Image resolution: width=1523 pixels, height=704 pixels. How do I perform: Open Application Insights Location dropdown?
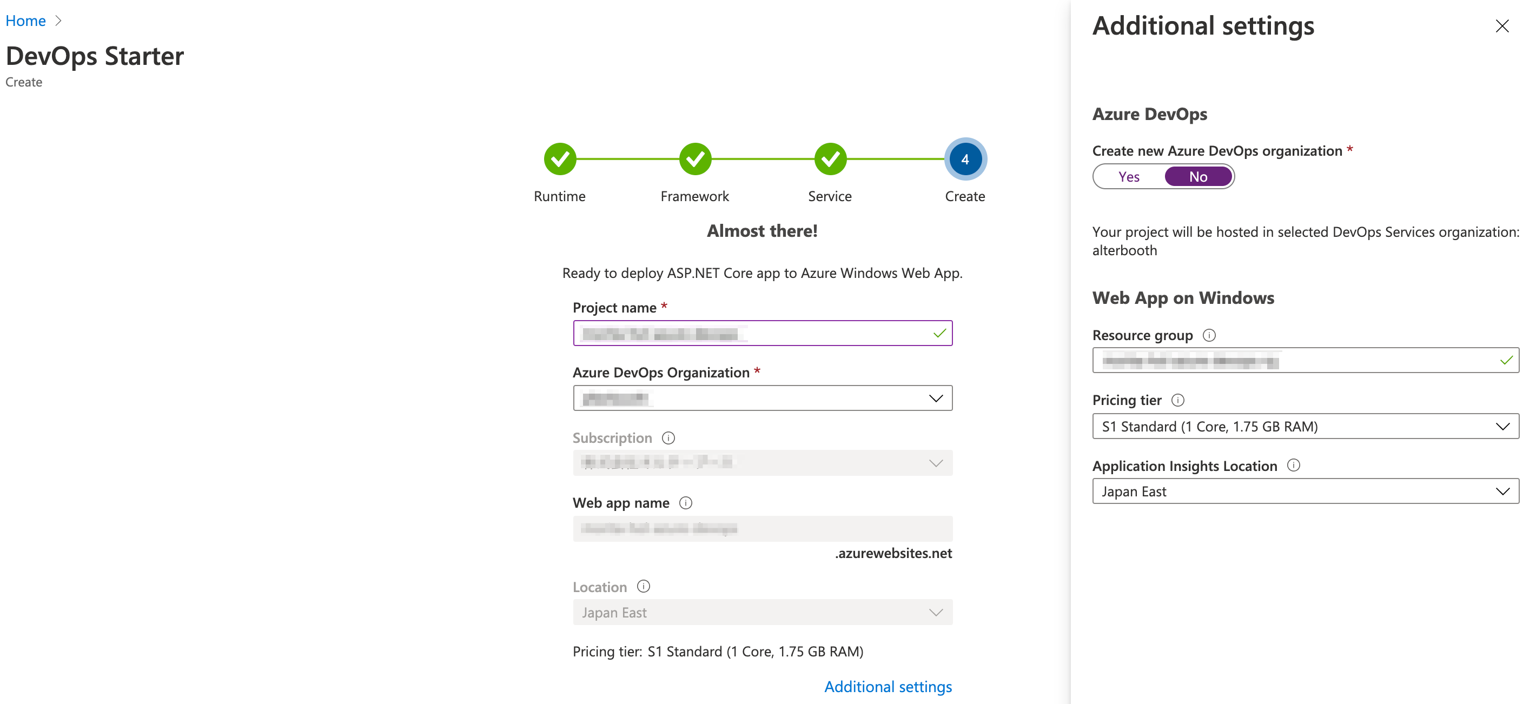pyautogui.click(x=1305, y=491)
